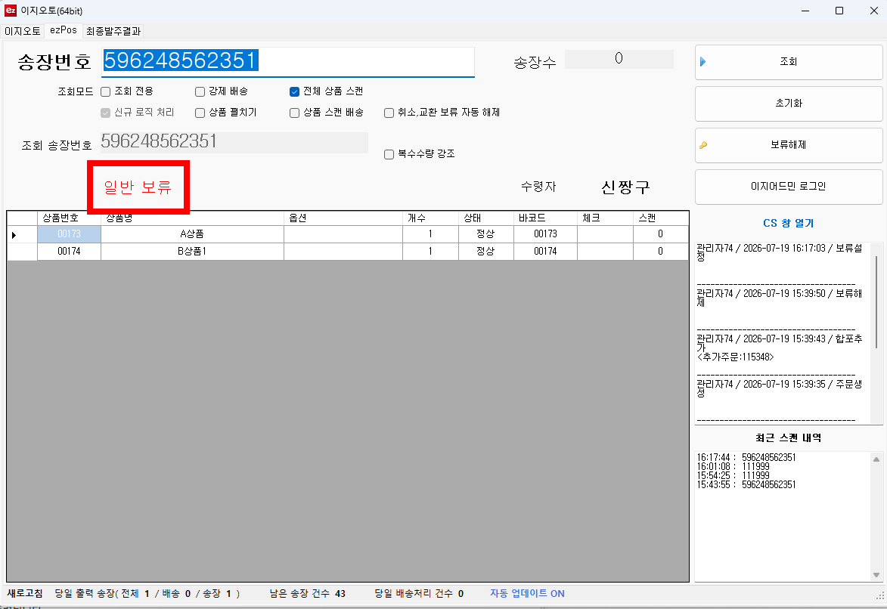This screenshot has width=887, height=609.
Task: Click the 체크 column header
Action: click(605, 218)
